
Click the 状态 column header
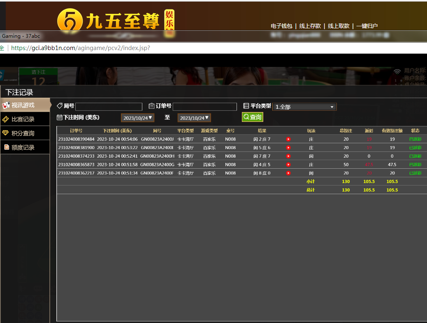415,131
